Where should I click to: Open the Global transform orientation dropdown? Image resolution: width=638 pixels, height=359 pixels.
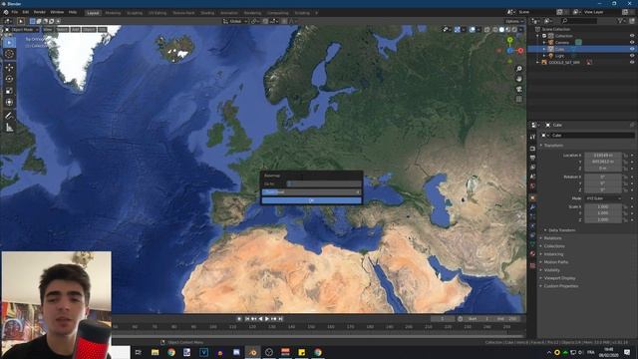coord(235,21)
